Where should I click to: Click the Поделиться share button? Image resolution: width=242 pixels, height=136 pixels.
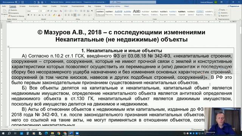[x=233, y=6]
